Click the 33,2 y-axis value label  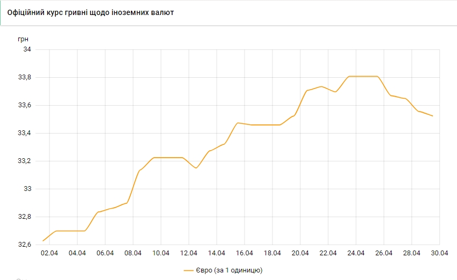tap(24, 161)
